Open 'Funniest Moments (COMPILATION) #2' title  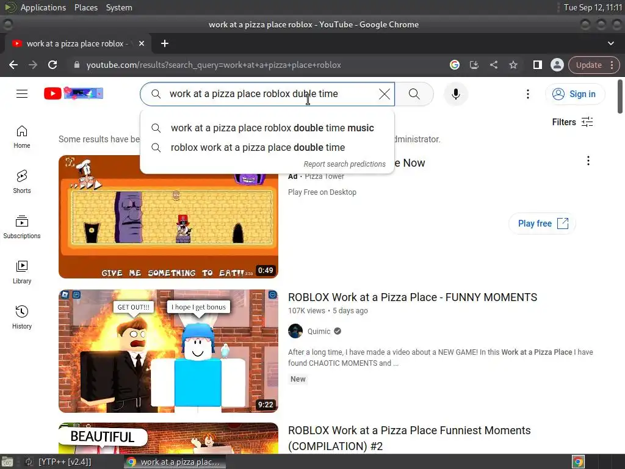(x=410, y=438)
